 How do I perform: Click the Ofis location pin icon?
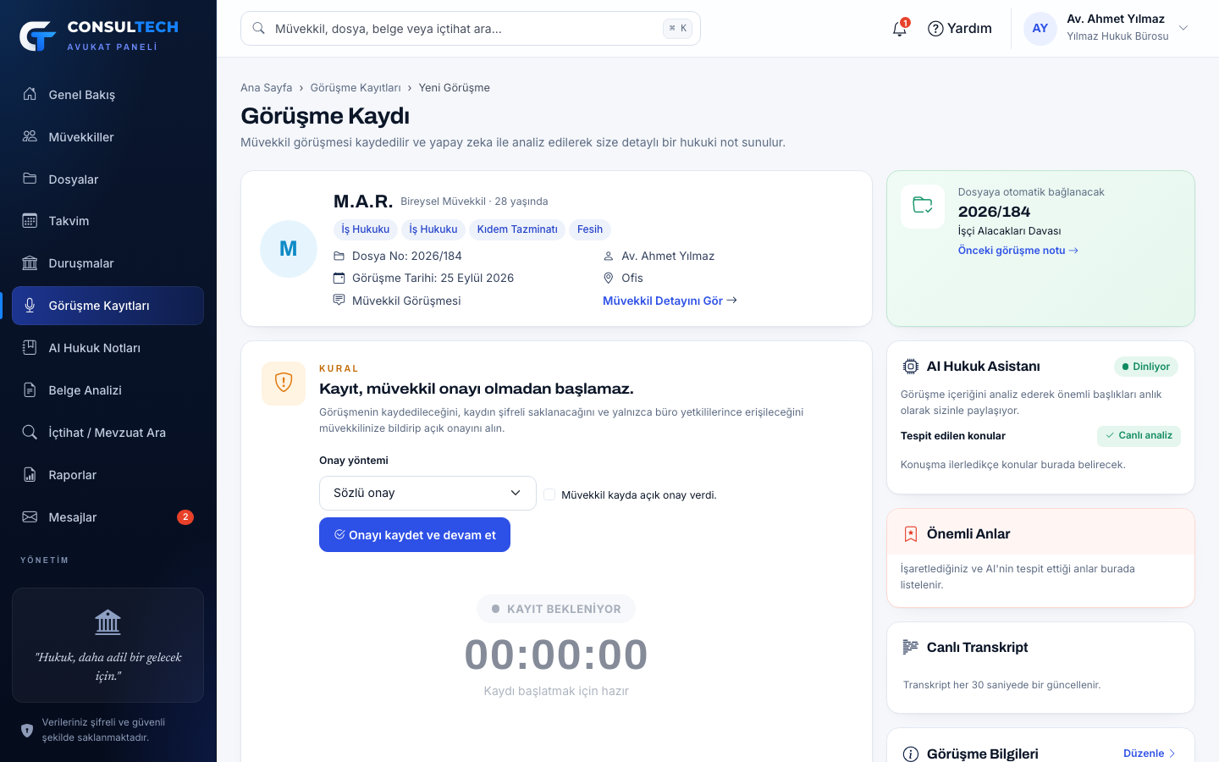coord(608,278)
